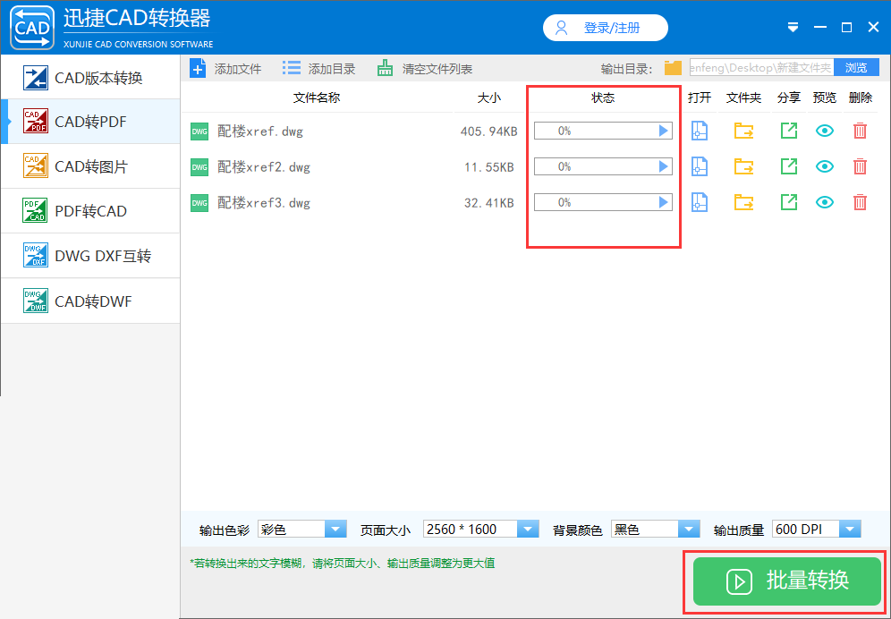Start conversion arrow for 配楼xref.dwg

pos(663,131)
